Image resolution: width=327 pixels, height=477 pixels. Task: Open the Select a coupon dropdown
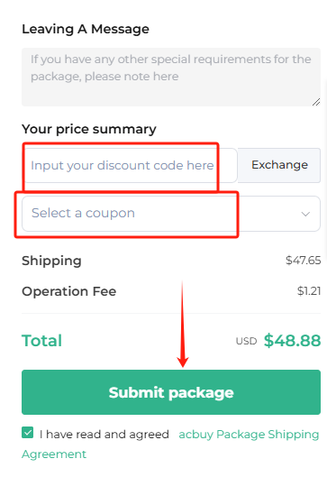coord(171,213)
